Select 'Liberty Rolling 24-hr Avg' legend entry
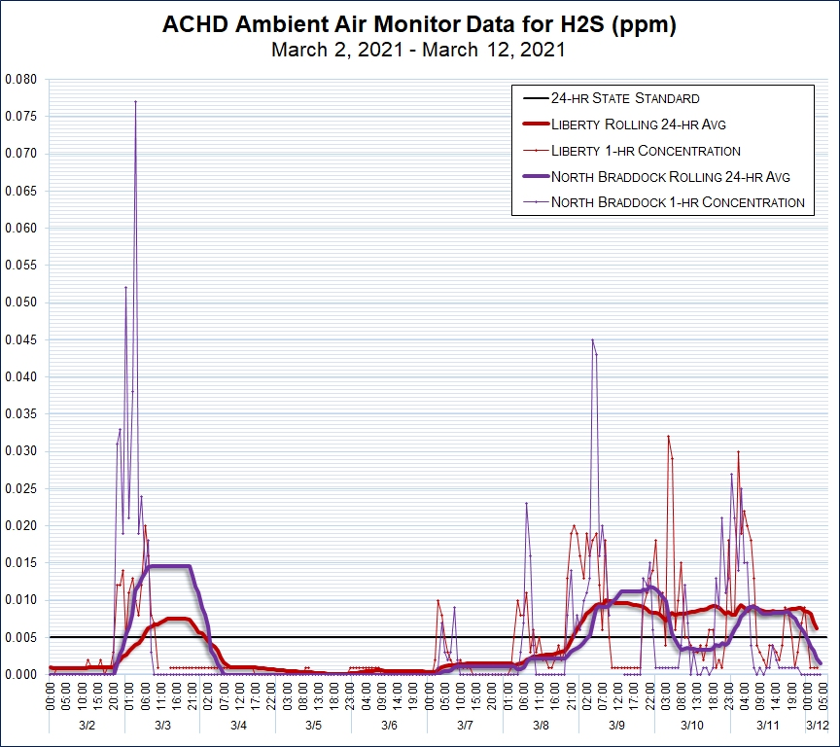This screenshot has height=747, width=840. 640,124
